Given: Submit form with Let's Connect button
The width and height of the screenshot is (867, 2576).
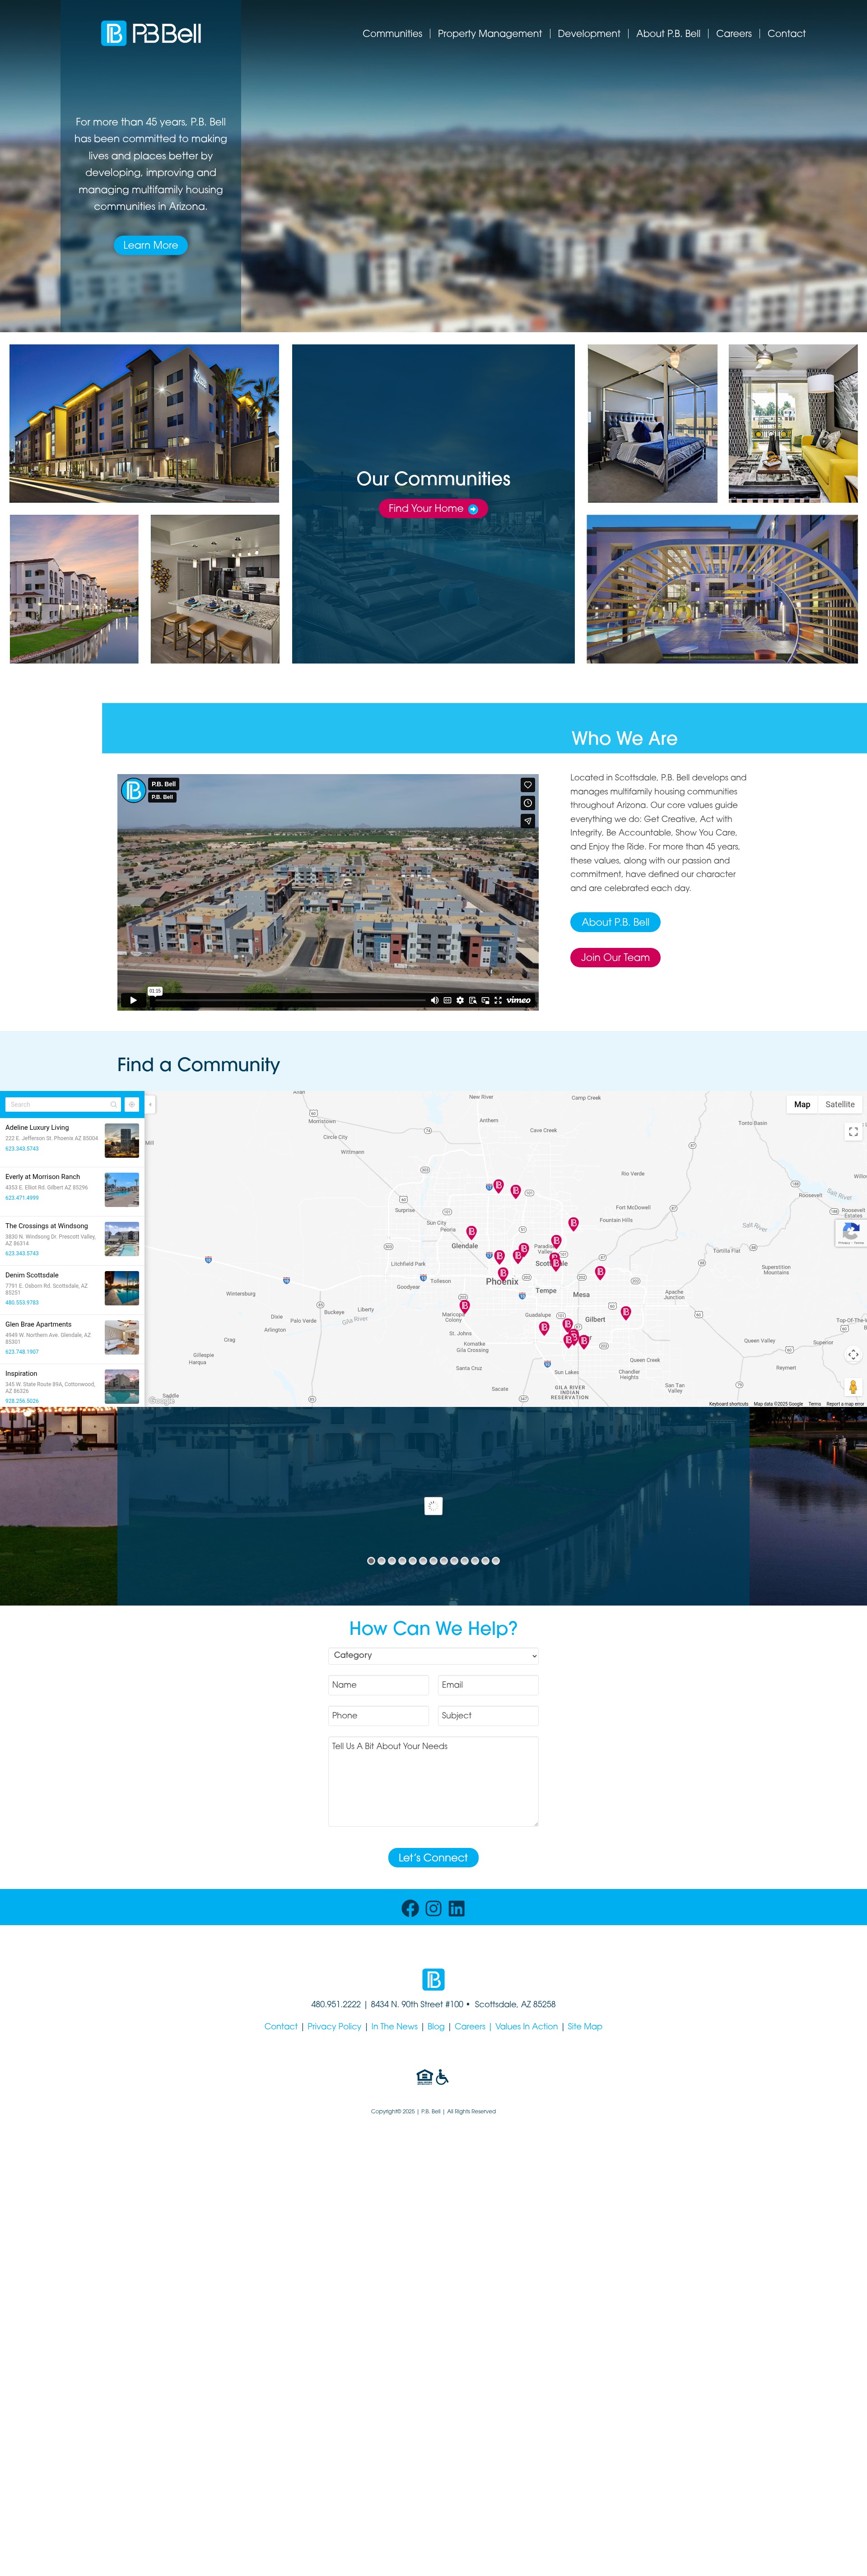Looking at the screenshot, I should click(x=433, y=1857).
